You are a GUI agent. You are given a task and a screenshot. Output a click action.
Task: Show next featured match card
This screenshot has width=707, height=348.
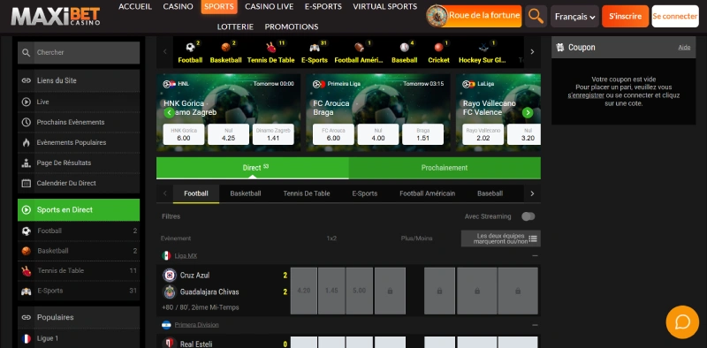(x=528, y=113)
